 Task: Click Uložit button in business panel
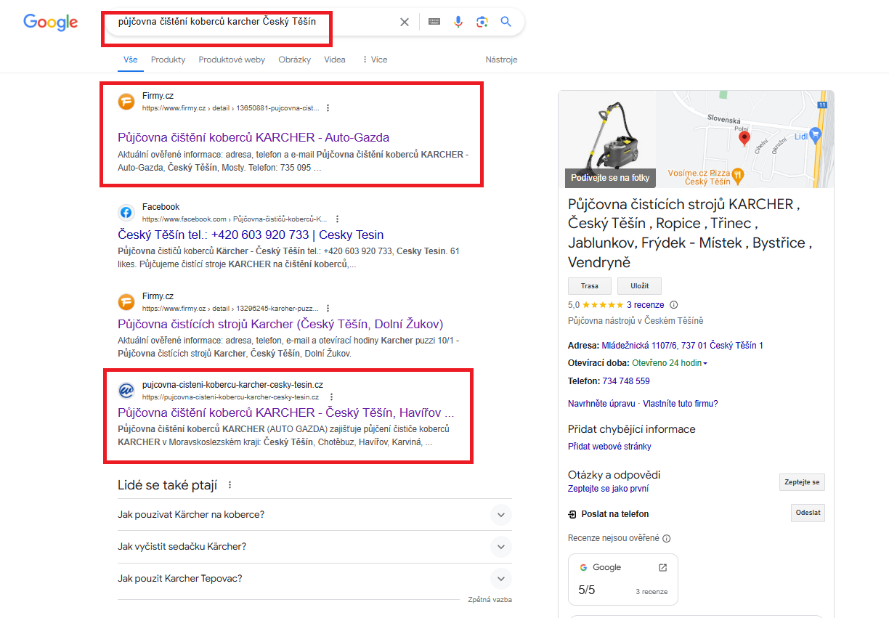639,286
